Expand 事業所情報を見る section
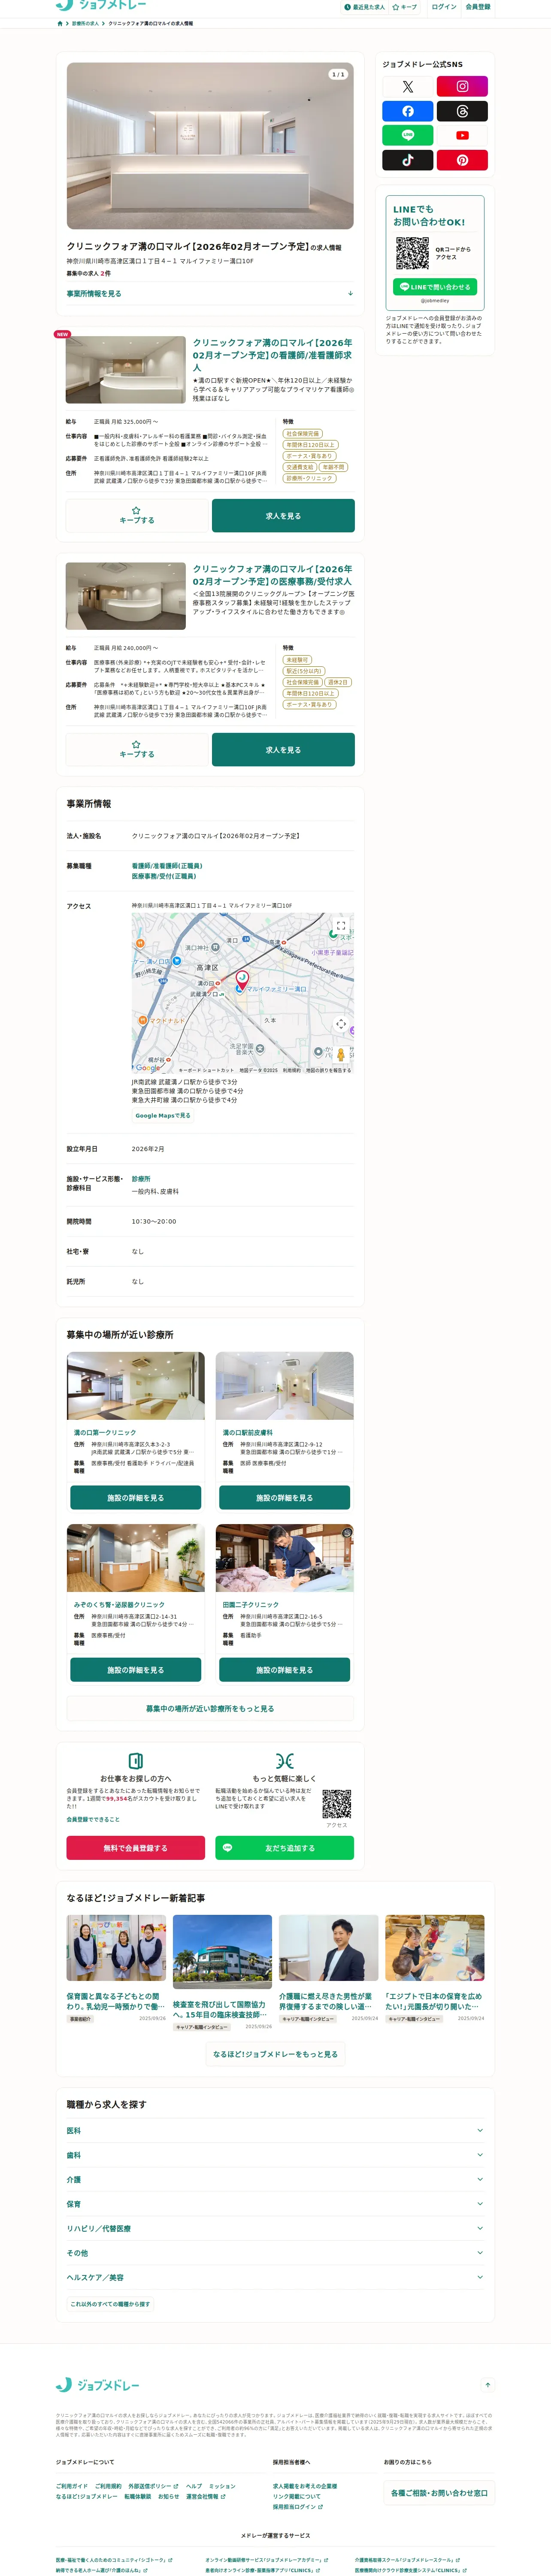The height and width of the screenshot is (2576, 551). pyautogui.click(x=210, y=294)
